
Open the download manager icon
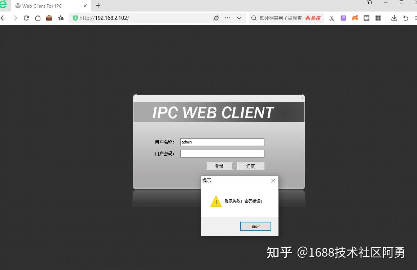(394, 18)
